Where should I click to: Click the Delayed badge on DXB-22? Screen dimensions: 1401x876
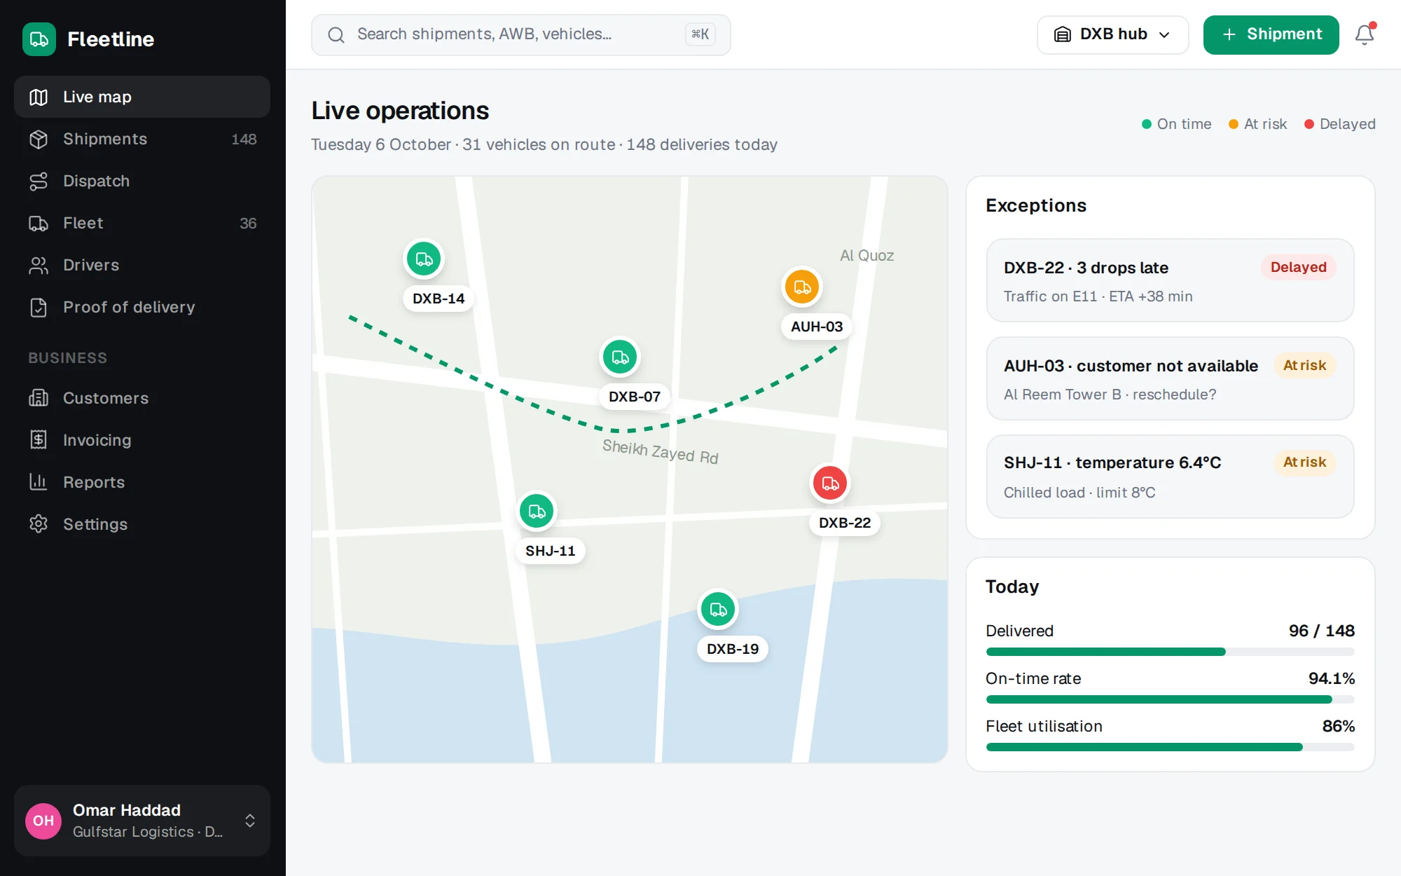(1298, 267)
